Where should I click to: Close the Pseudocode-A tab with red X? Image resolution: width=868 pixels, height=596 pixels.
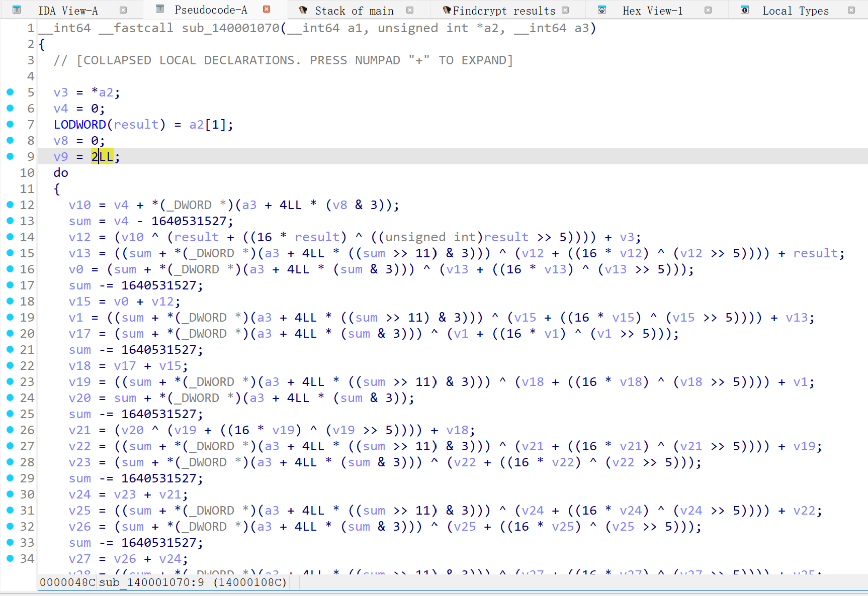267,10
